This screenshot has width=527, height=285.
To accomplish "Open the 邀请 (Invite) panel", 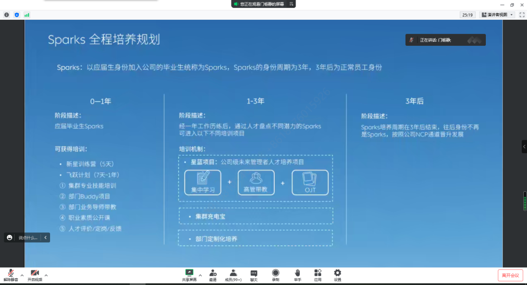I will tap(213, 275).
